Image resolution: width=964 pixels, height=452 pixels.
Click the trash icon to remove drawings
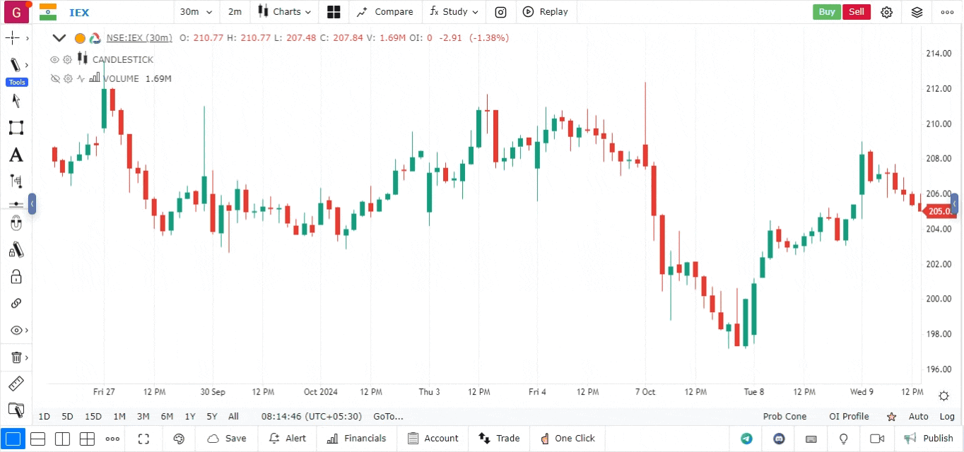click(x=16, y=357)
